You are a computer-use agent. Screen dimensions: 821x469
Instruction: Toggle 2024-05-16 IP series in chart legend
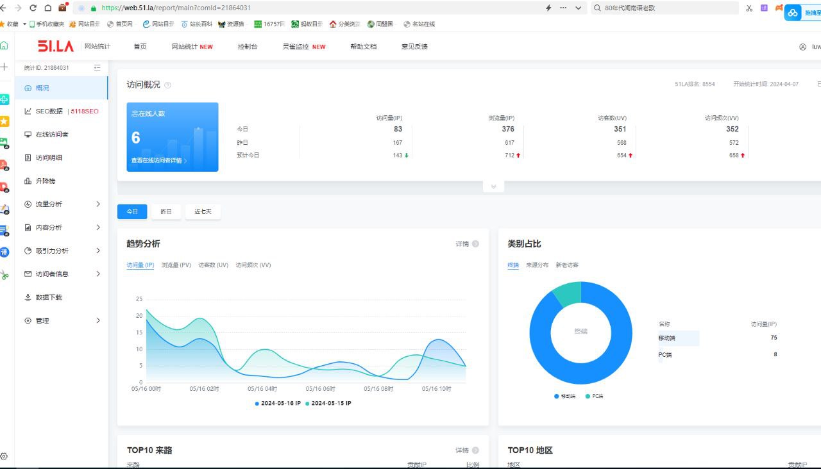point(277,403)
